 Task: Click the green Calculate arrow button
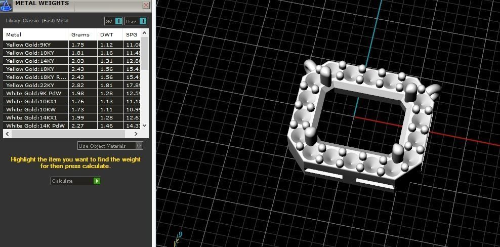point(97,181)
